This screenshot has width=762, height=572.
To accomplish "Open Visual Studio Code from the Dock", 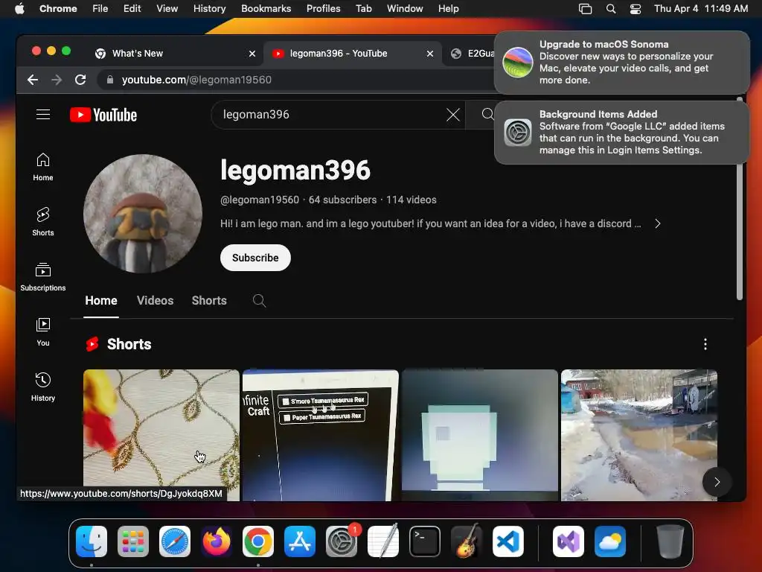I will [x=508, y=541].
